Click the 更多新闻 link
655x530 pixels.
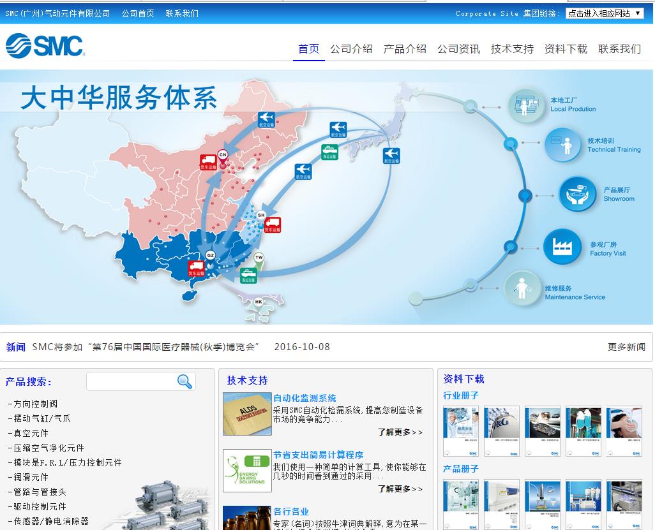626,347
